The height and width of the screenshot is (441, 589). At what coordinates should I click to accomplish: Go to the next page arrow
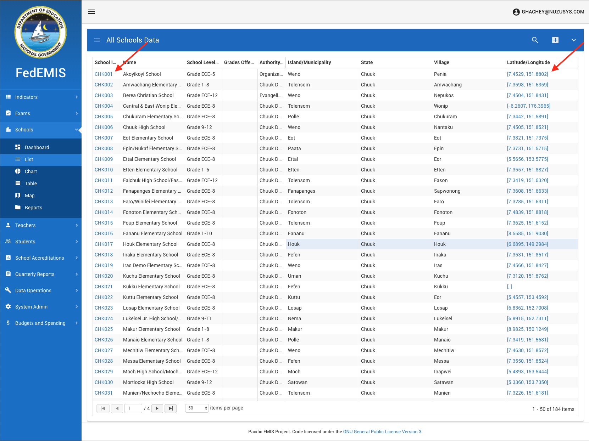click(x=157, y=408)
